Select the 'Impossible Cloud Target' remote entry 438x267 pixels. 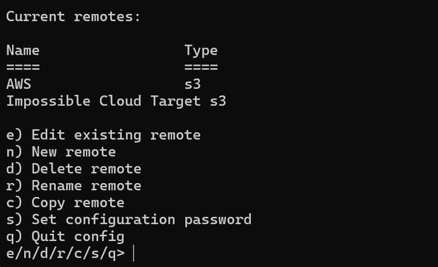(103, 101)
